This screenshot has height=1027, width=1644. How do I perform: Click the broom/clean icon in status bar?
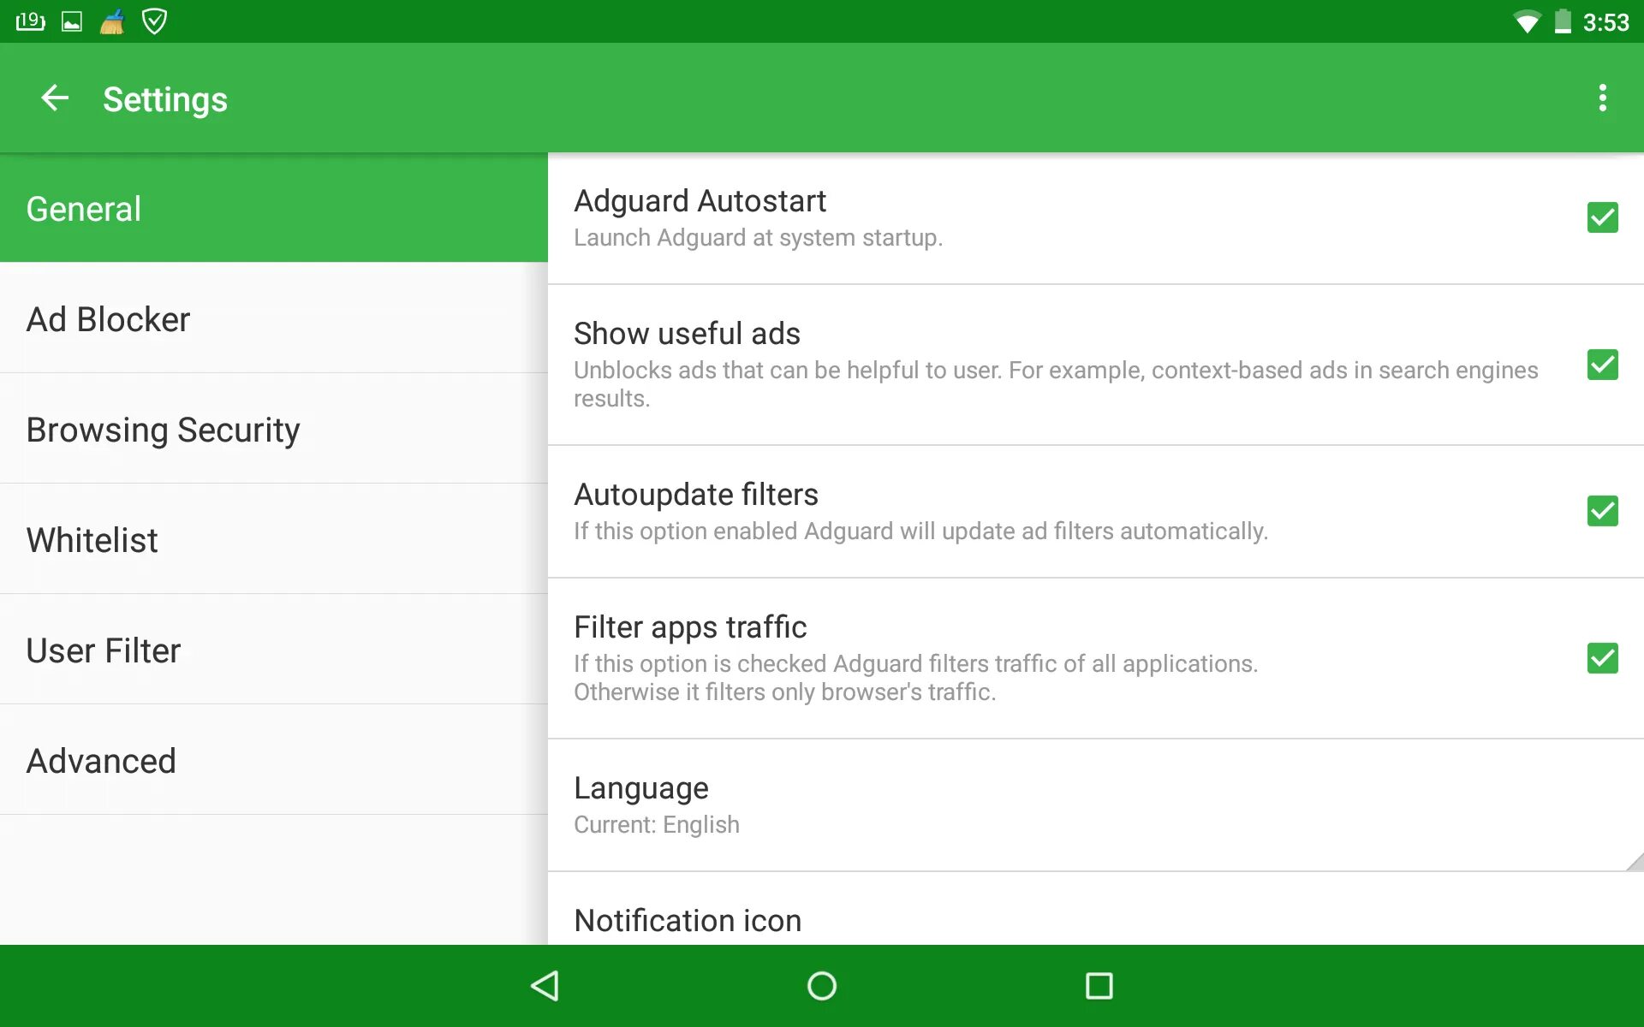pyautogui.click(x=110, y=21)
